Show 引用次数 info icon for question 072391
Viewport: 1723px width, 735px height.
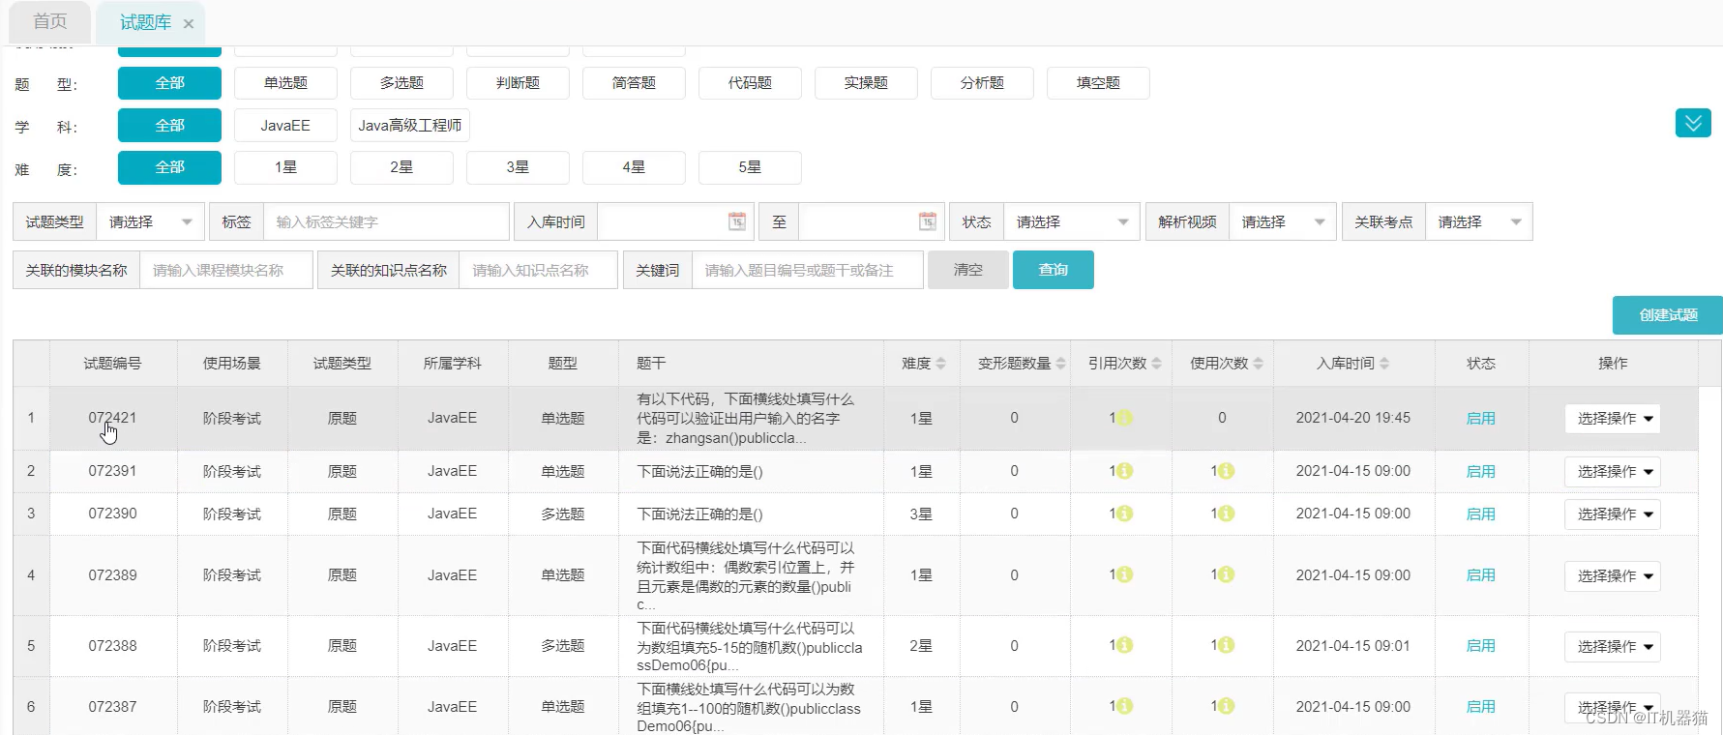[x=1125, y=471]
